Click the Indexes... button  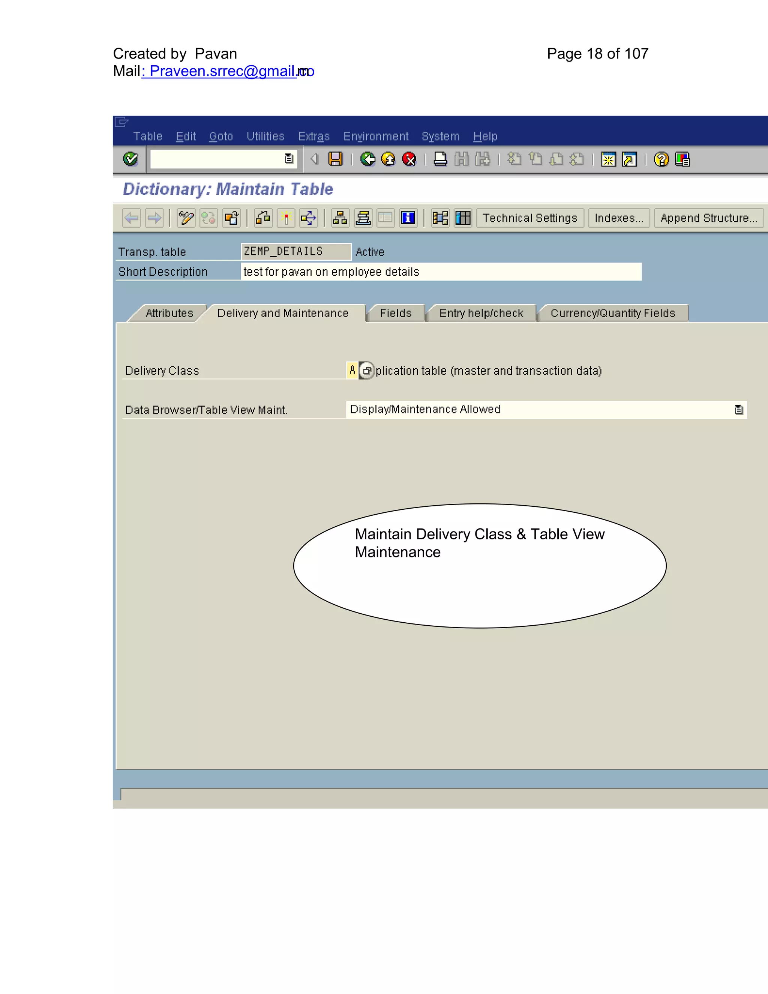[619, 218]
